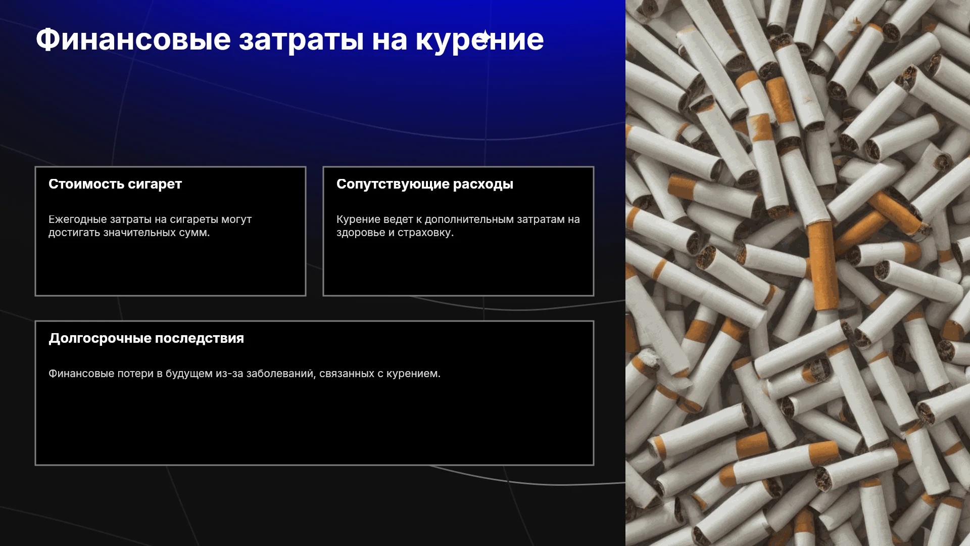
Task: Select the "Стоимость сигарет" card heading
Action: [115, 184]
